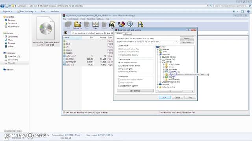This screenshot has width=252, height=141.
Task: Click the Display button in extraction dialog
Action: coord(187,38)
